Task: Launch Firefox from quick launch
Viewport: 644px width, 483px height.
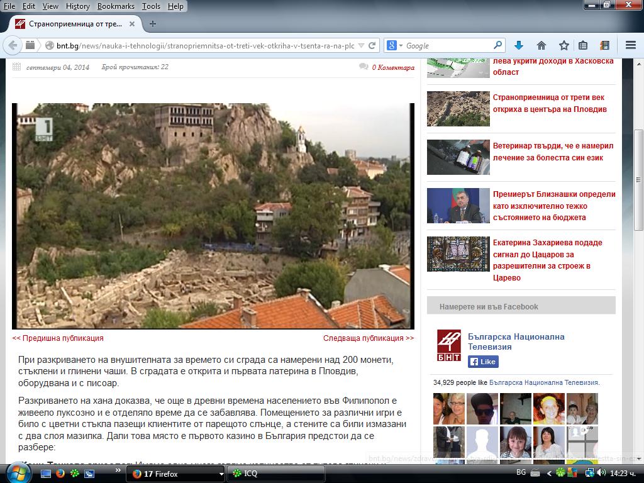Action: (x=60, y=474)
